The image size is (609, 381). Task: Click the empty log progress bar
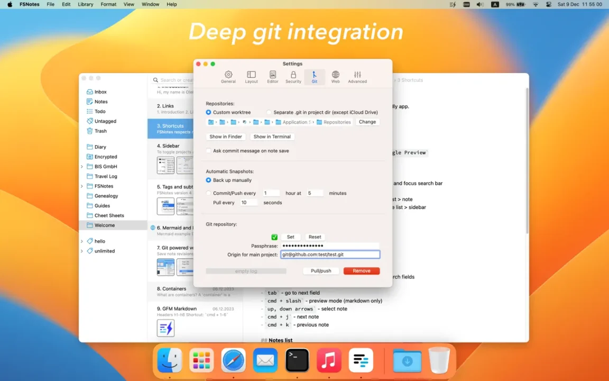tap(246, 271)
